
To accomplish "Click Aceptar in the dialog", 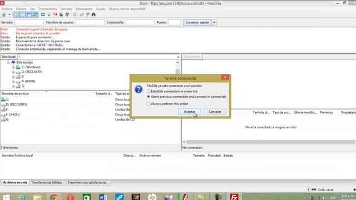I will click(x=189, y=112).
